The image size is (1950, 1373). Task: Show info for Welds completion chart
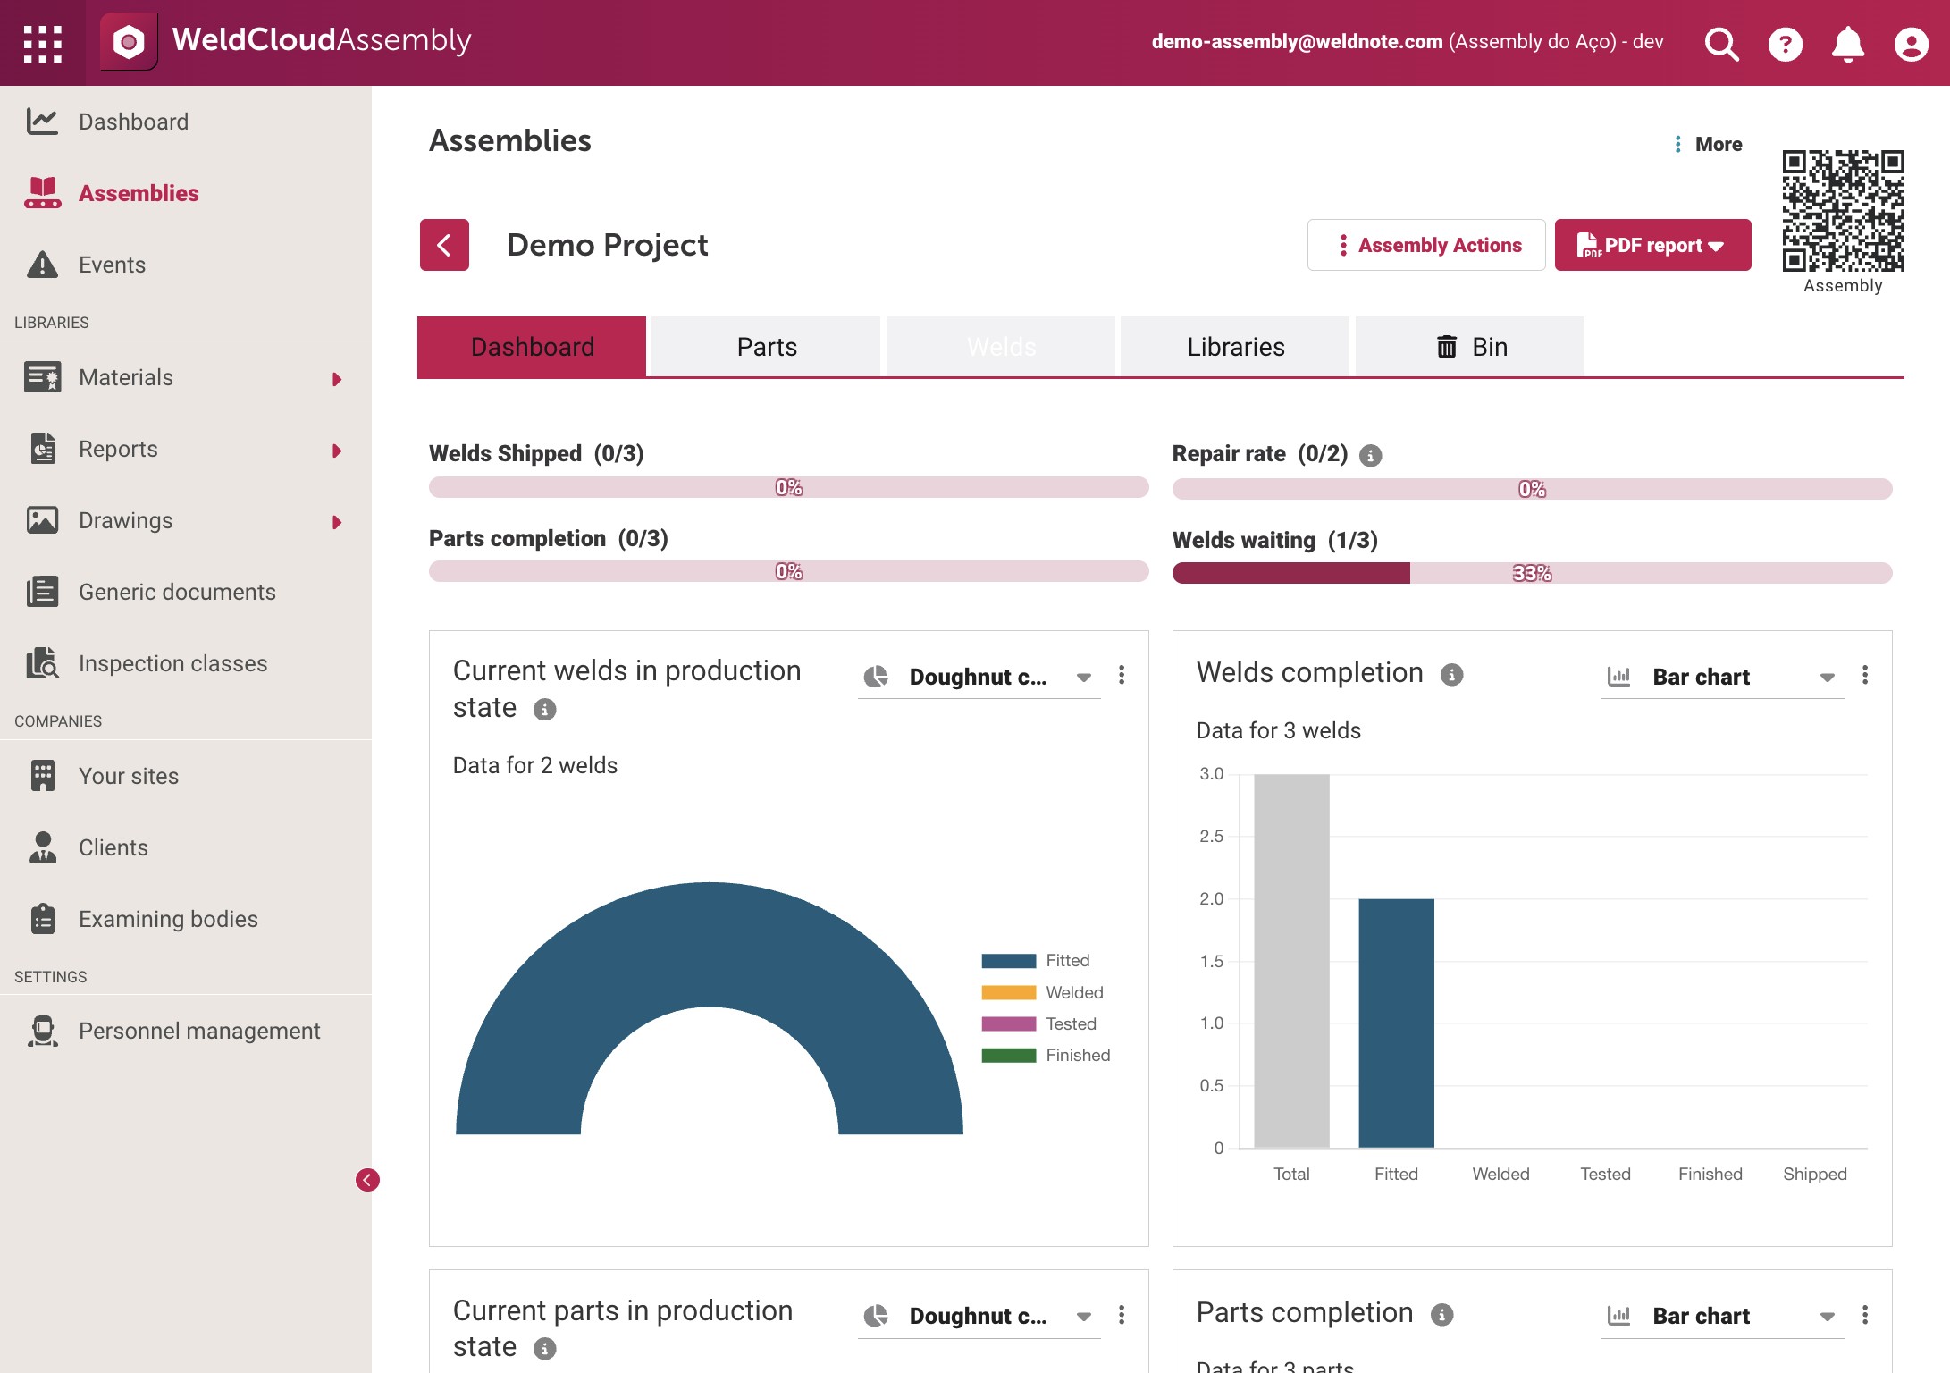1451,675
